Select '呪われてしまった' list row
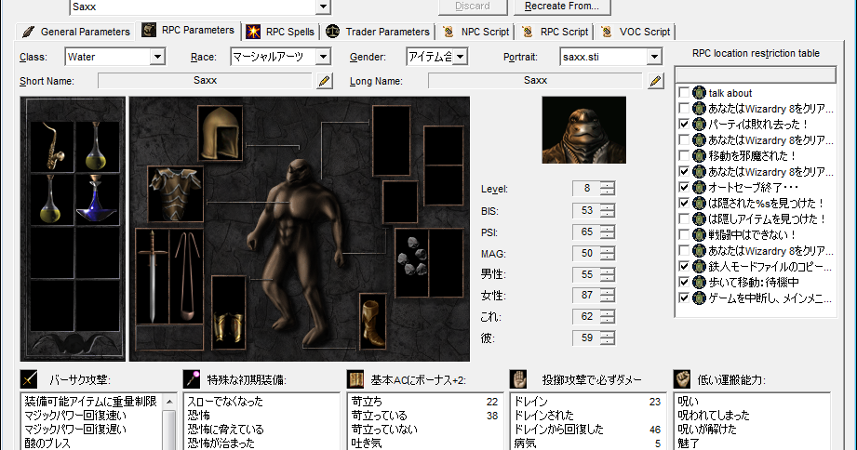Image resolution: width=857 pixels, height=450 pixels. click(x=751, y=416)
